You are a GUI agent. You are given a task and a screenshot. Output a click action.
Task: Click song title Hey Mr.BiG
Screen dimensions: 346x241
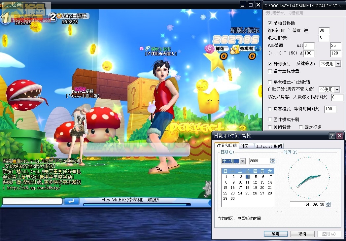tap(122, 200)
